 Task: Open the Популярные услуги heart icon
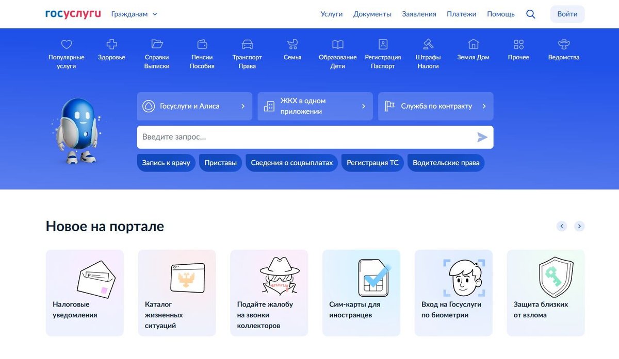67,44
